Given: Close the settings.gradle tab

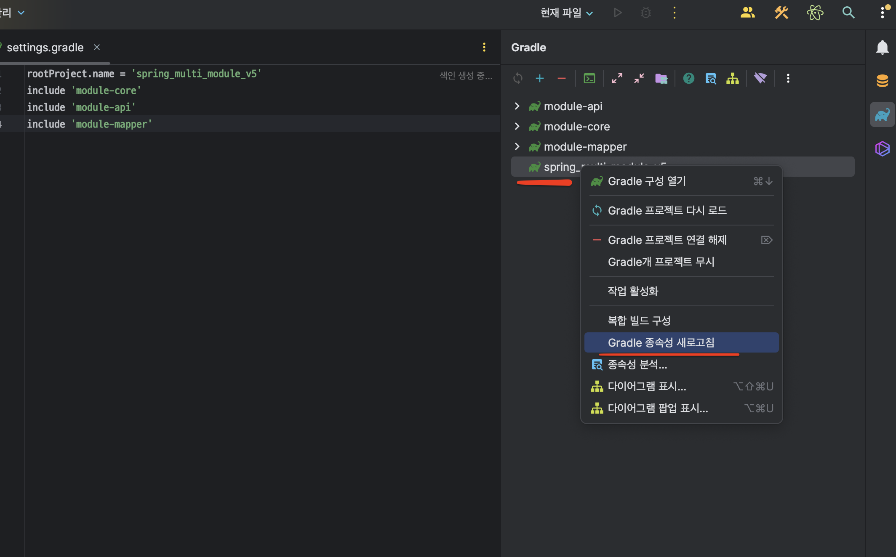Looking at the screenshot, I should tap(97, 48).
